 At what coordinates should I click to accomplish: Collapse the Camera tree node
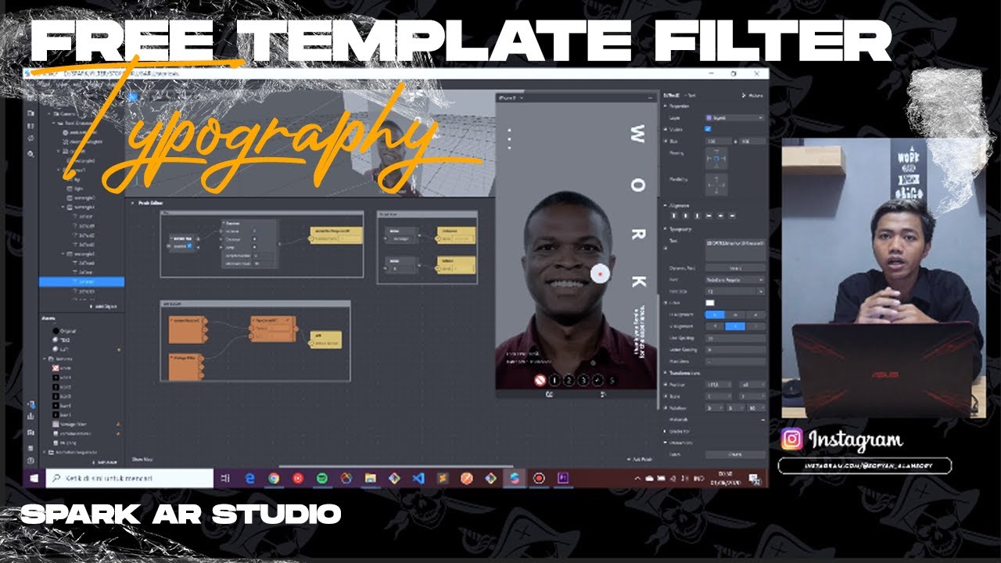[x=51, y=115]
